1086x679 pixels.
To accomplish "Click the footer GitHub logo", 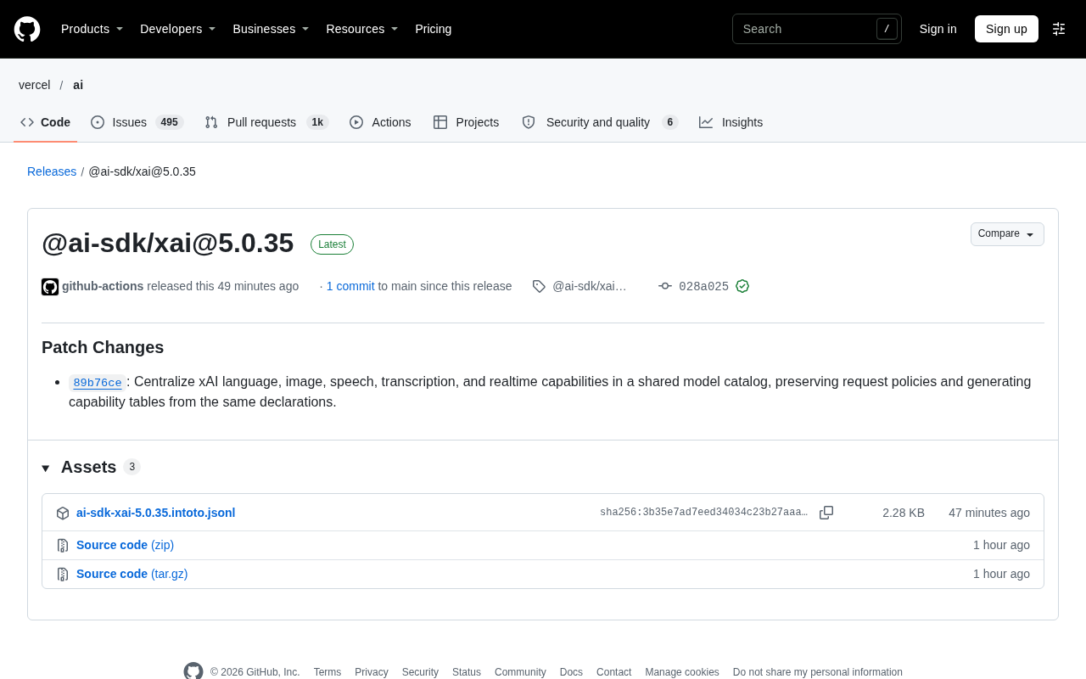I will tap(193, 671).
